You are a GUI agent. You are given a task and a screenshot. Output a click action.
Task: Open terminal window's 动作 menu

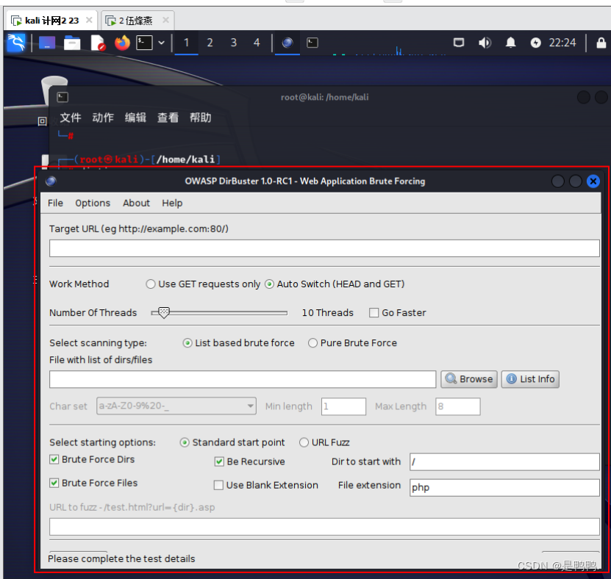click(x=103, y=118)
